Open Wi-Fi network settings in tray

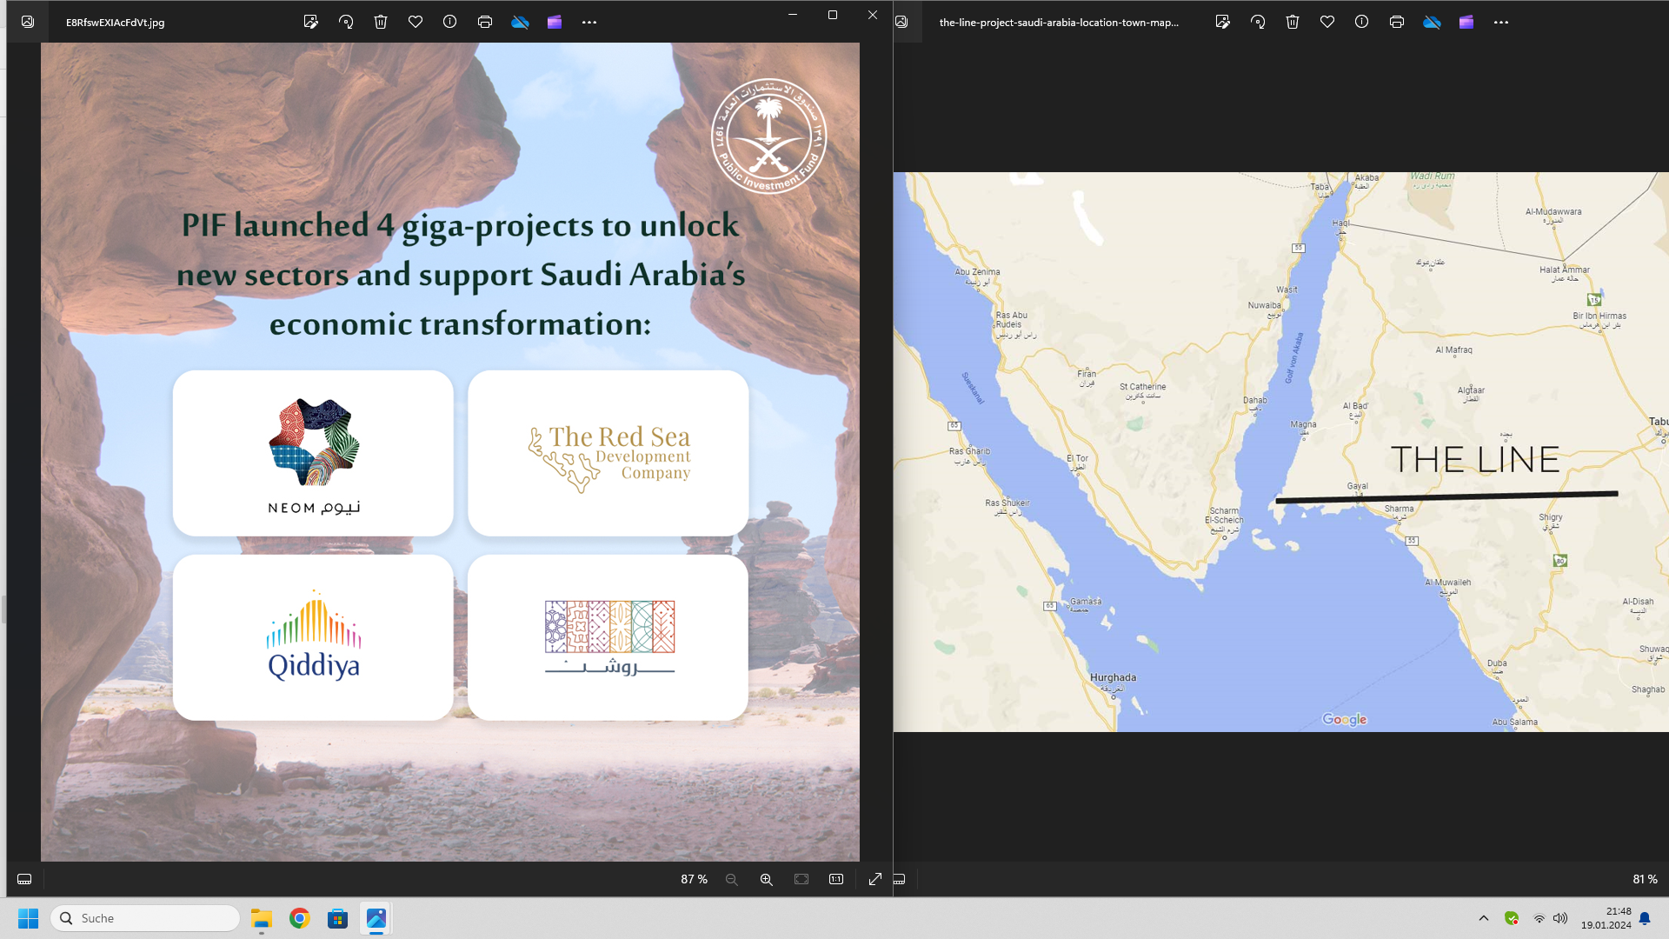click(1539, 918)
